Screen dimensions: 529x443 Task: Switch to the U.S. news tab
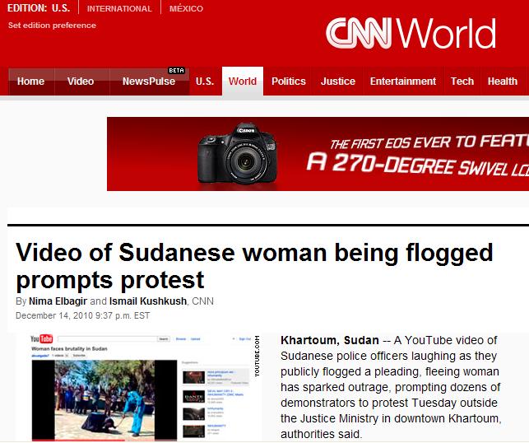point(204,82)
